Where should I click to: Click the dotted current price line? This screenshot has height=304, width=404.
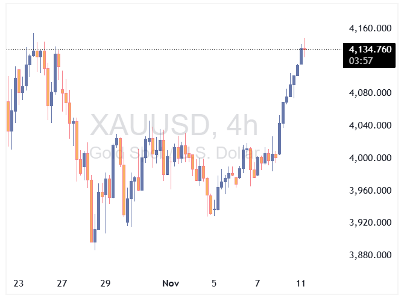181,49
